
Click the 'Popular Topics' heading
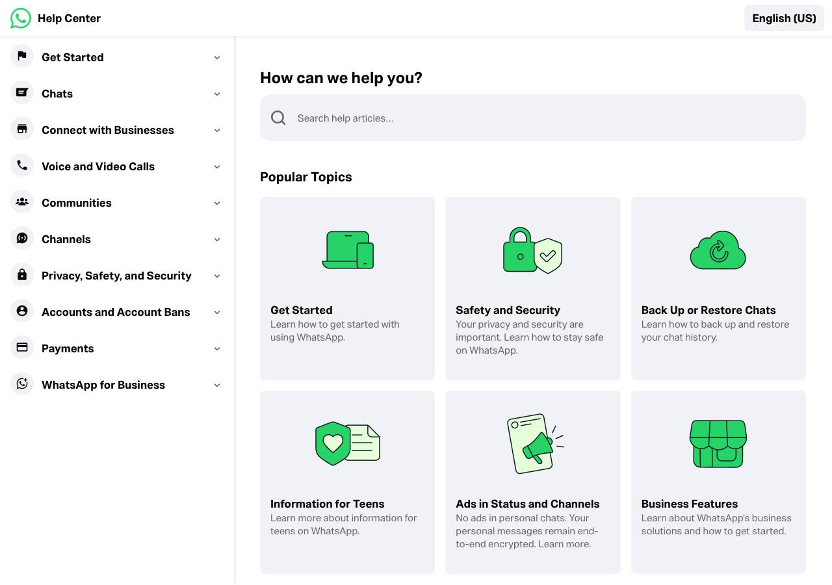pyautogui.click(x=306, y=177)
